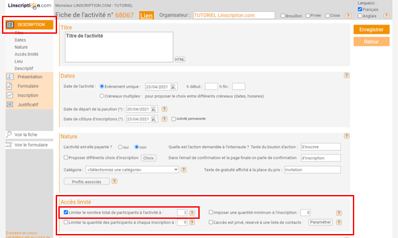Jump to Lieu in sidebar

pyautogui.click(x=19, y=61)
